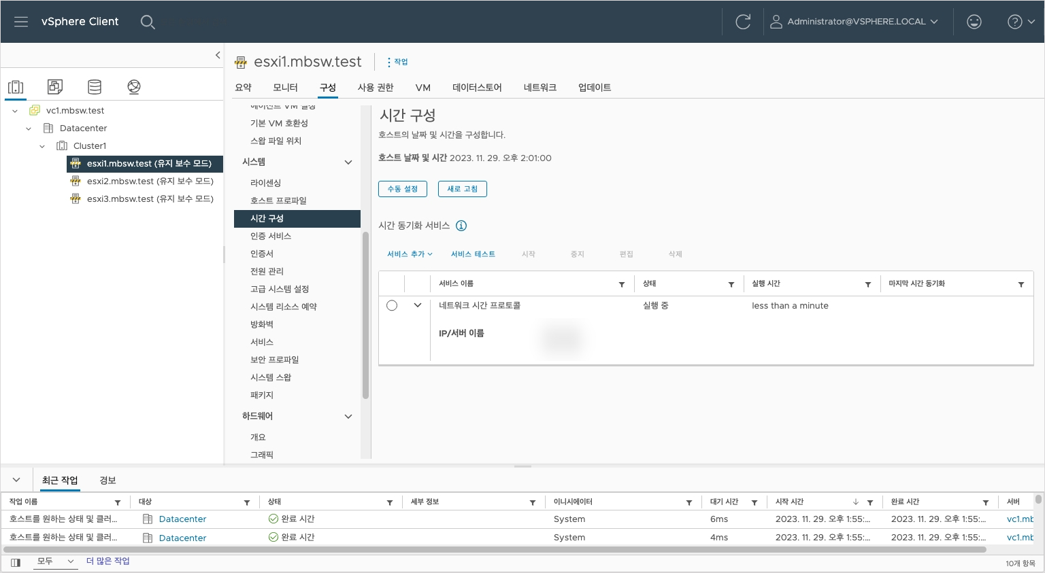Collapse the Datacenter tree node

coord(29,128)
